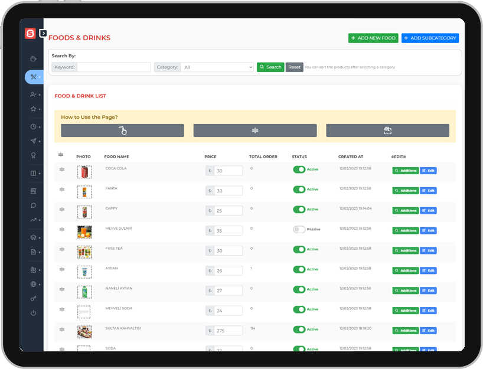Screen dimensions: 483x369
Task: Click the NANELİ AYRAN food name
Action: pyautogui.click(x=119, y=288)
